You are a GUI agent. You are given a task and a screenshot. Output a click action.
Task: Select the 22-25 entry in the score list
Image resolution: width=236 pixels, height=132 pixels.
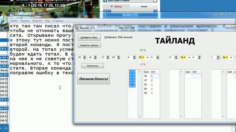tap(132, 74)
